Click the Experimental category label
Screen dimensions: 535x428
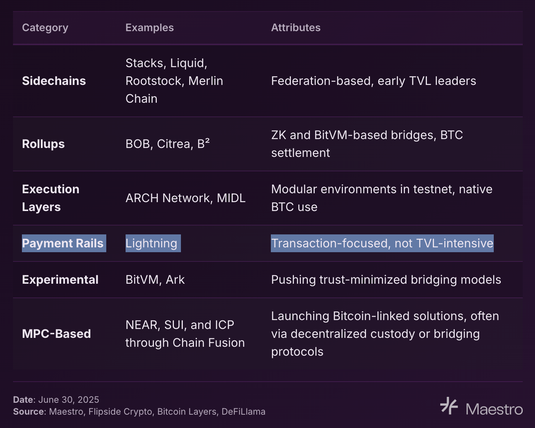click(60, 280)
